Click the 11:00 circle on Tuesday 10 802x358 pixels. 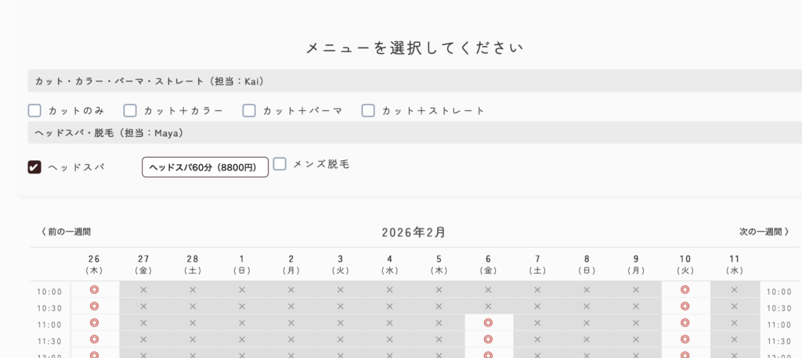point(685,322)
